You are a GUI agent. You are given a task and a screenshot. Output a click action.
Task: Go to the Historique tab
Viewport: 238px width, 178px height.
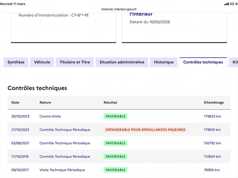point(164,62)
